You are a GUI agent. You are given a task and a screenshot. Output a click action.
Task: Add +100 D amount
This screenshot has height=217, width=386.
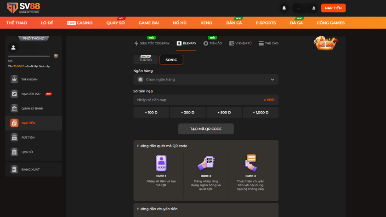pos(151,112)
